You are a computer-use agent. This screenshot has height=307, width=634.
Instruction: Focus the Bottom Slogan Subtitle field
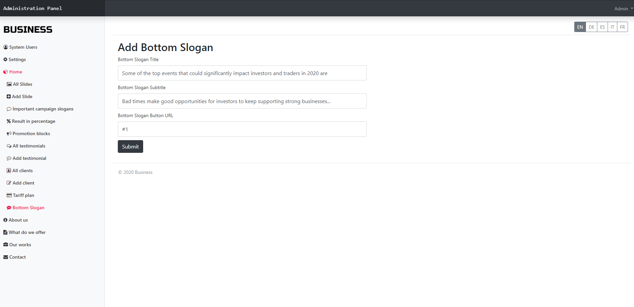click(242, 101)
